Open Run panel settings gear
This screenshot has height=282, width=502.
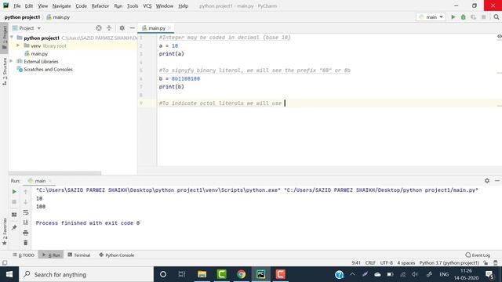(487, 181)
